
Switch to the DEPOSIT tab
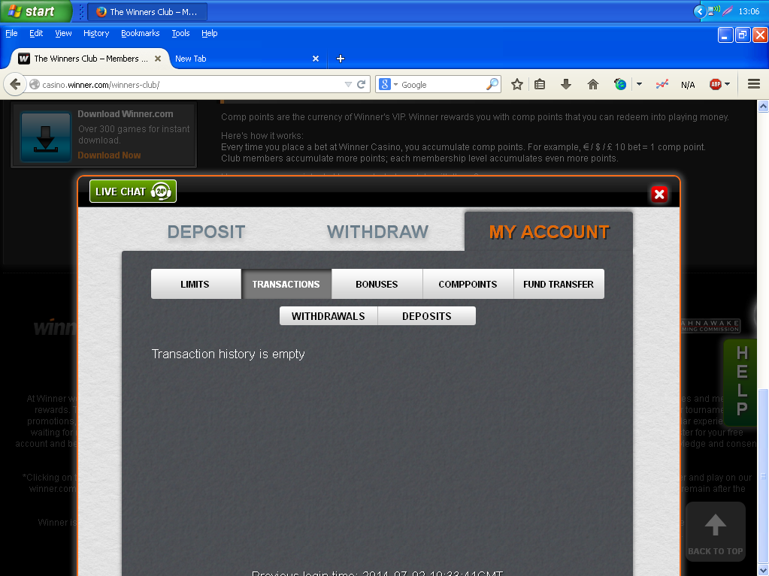[206, 231]
